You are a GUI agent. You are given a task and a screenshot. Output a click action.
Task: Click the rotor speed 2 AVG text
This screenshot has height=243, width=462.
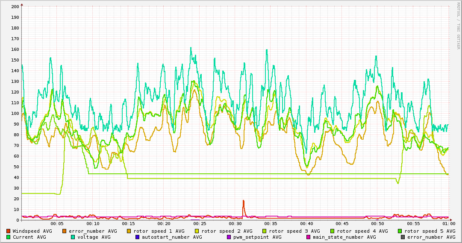click(227, 231)
